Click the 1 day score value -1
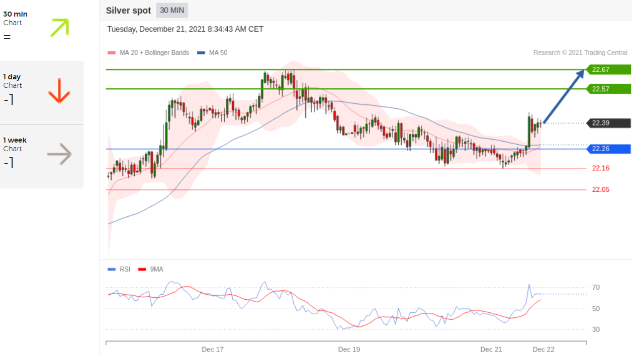This screenshot has height=356, width=632. tap(9, 100)
